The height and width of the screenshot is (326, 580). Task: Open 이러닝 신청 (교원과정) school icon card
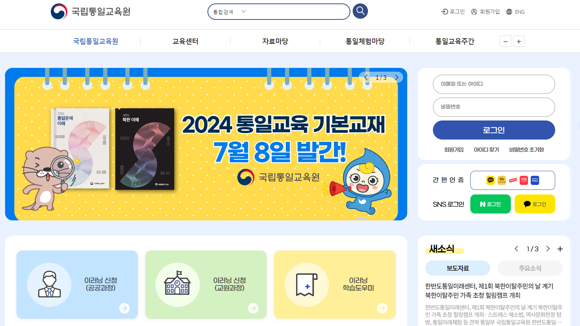[x=206, y=284]
